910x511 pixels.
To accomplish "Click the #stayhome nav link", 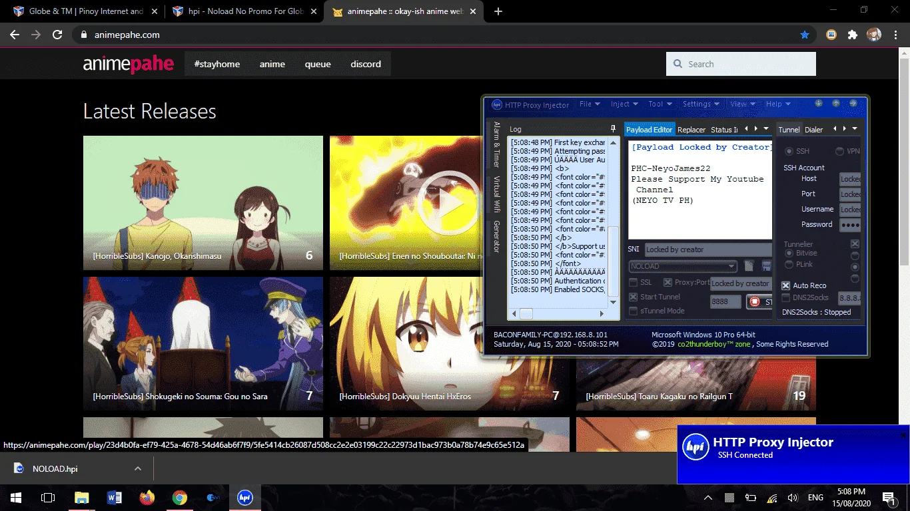I will tap(217, 64).
